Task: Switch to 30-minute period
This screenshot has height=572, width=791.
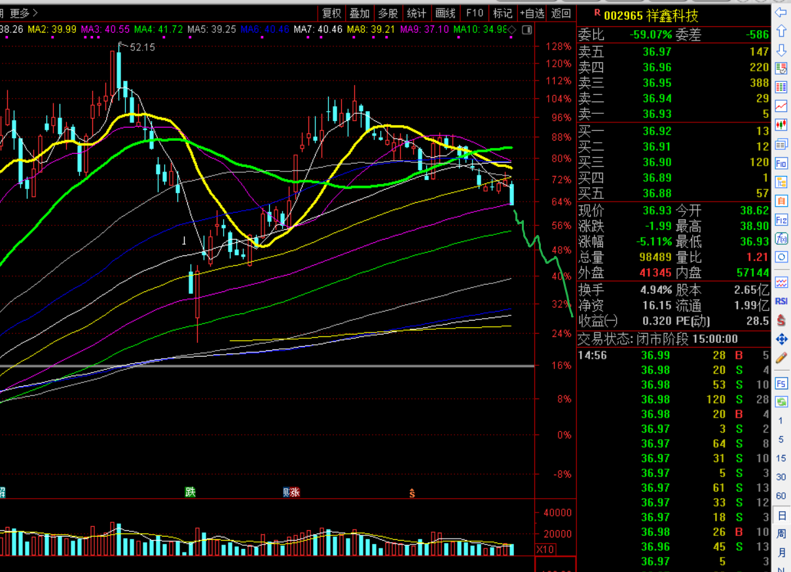Action: click(781, 477)
